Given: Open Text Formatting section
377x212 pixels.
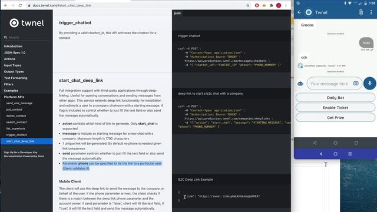Looking at the screenshot, I should (x=16, y=78).
